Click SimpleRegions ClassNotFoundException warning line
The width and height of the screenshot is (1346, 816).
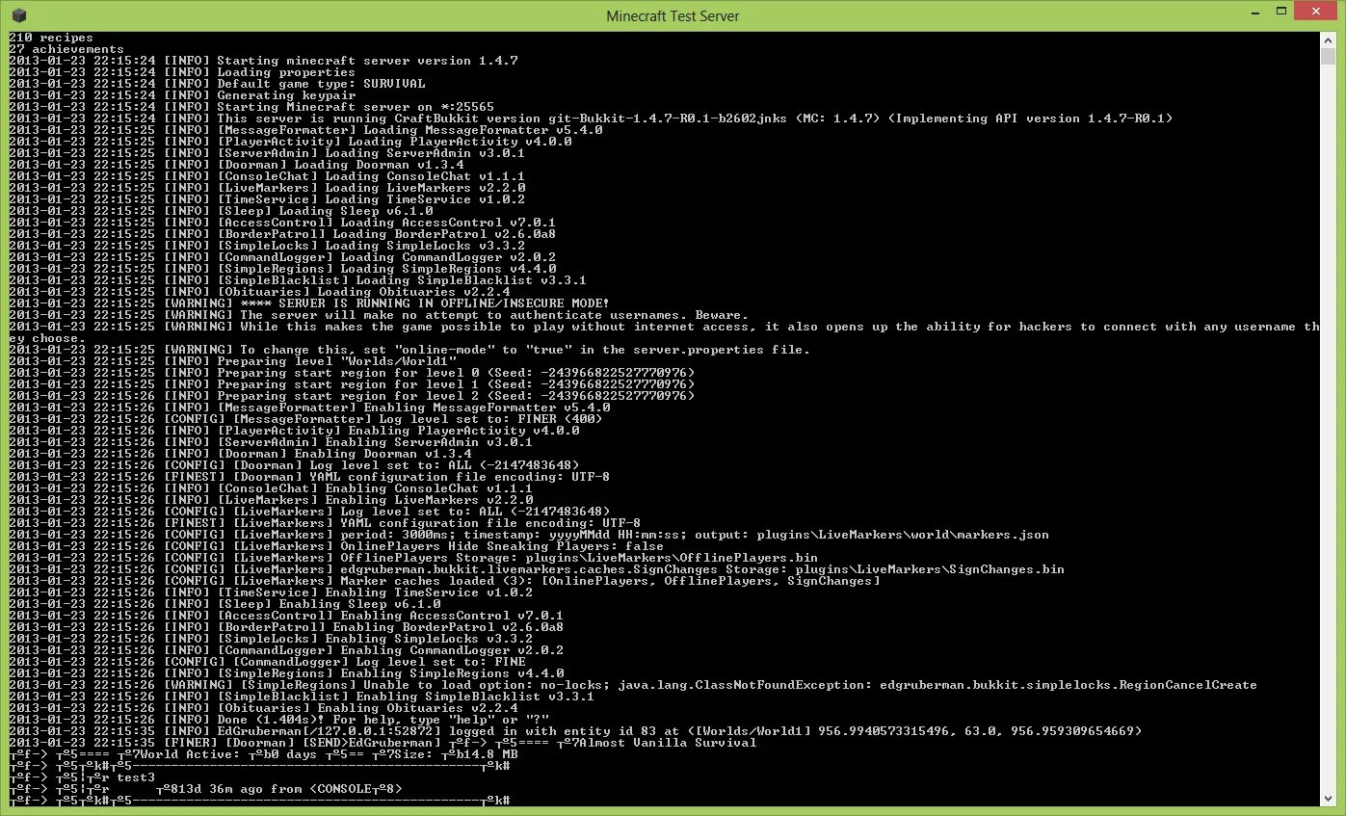point(634,685)
